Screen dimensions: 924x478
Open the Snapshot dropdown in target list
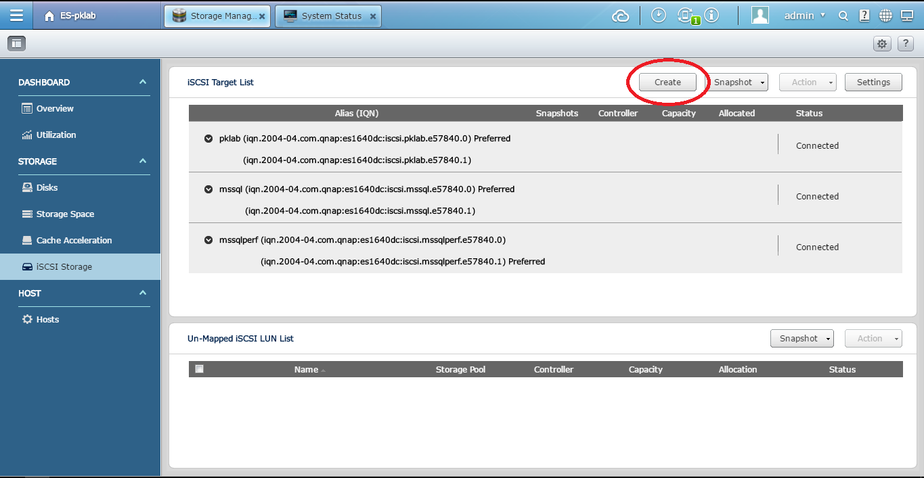click(x=738, y=82)
